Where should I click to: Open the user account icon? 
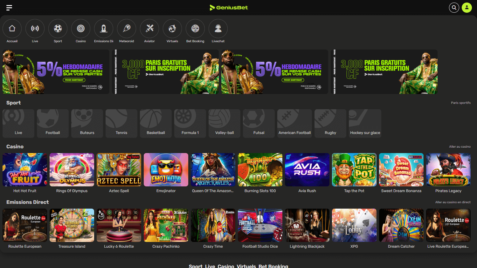click(x=467, y=7)
